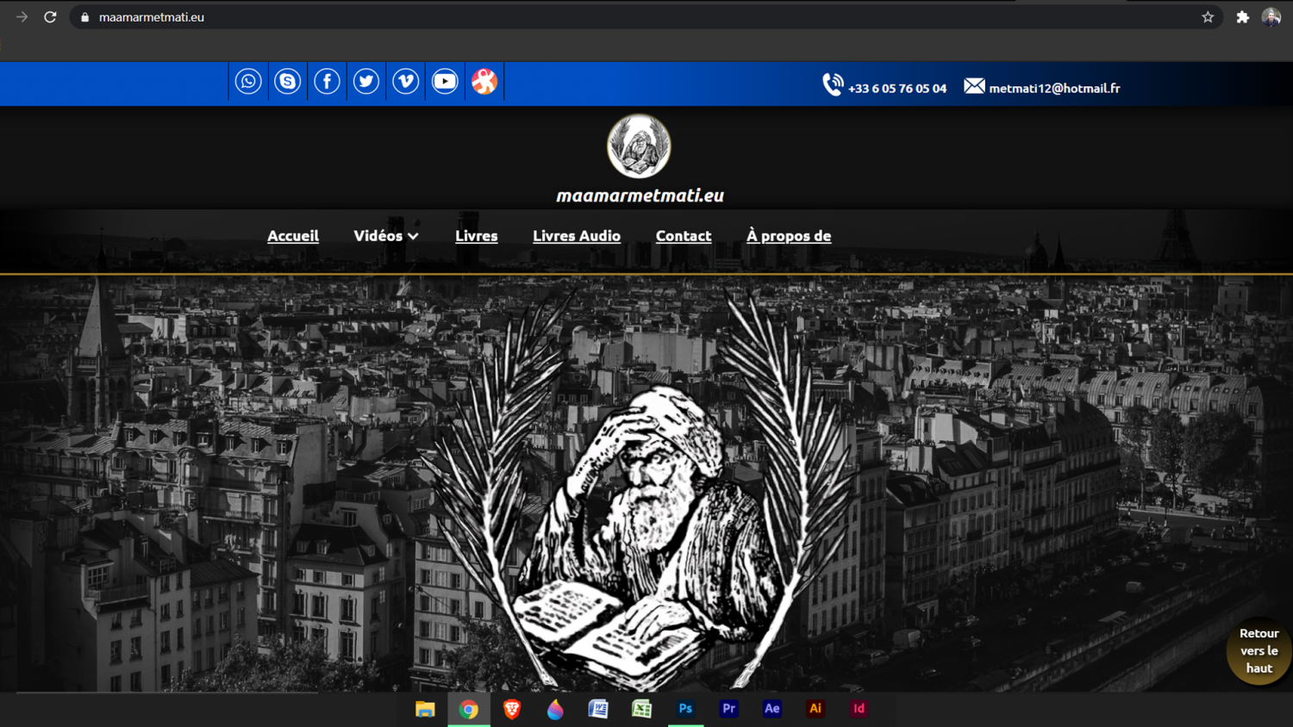This screenshot has height=727, width=1293.
Task: Open the Twitter social icon
Action: (366, 82)
